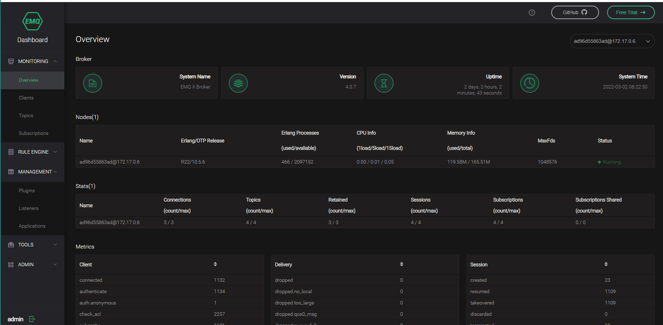Click the System Time clock icon
This screenshot has height=325, width=663.
(530, 83)
